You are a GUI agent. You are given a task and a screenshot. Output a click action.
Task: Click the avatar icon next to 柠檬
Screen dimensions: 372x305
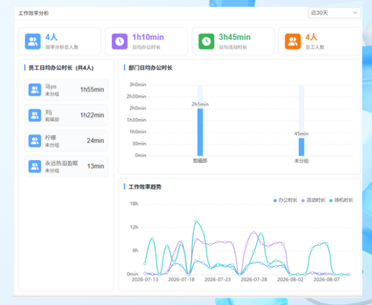click(x=35, y=140)
